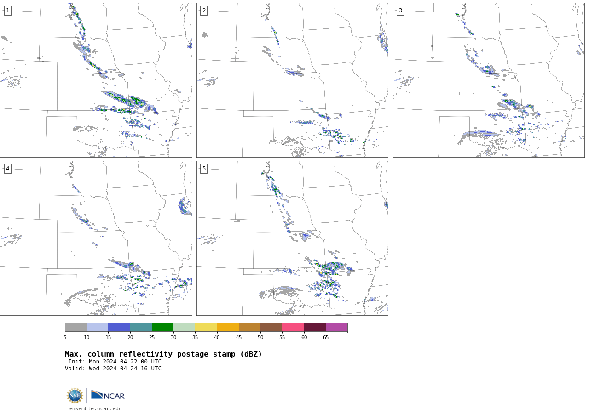Screen dimensions: 589x414
Task: Click the NCAR logo
Action: [x=108, y=395]
